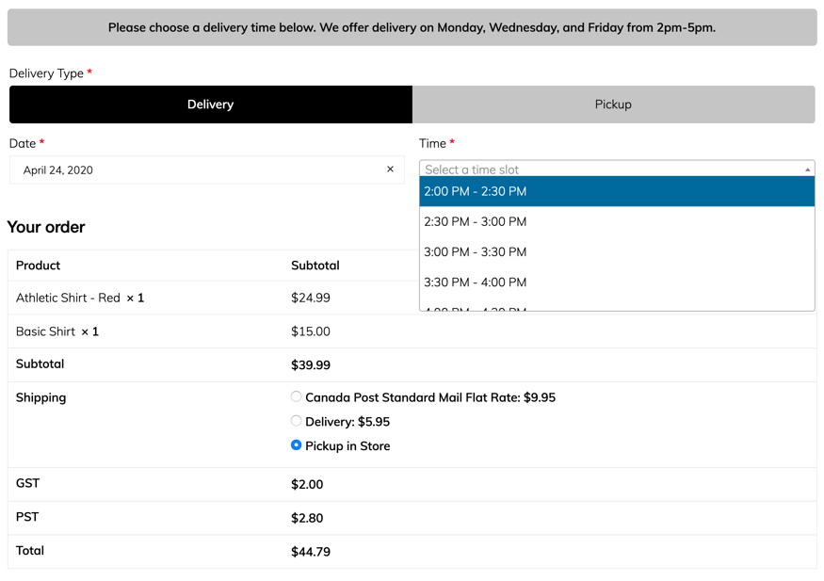Image resolution: width=824 pixels, height=581 pixels.
Task: Collapse the time slot dropdown arrow
Action: tap(807, 169)
